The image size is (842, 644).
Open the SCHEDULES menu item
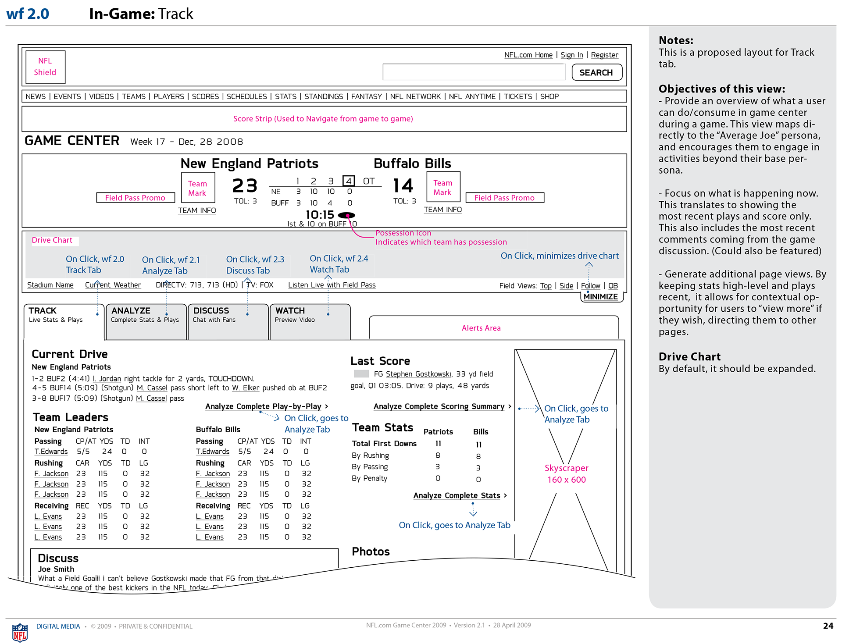(246, 96)
